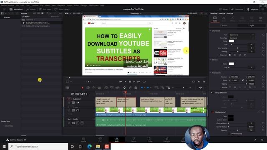Viewport: 267px width, 150px height.
Task: Jump to last frame in viewer
Action: (x=139, y=82)
